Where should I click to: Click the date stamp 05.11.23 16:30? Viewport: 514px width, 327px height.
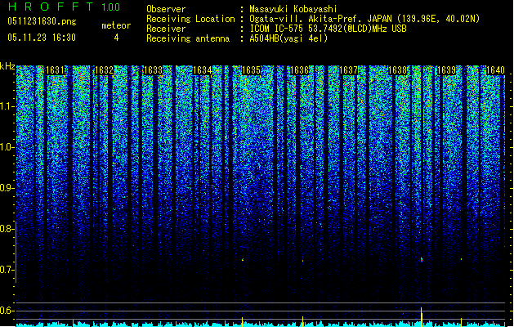pyautogui.click(x=42, y=38)
